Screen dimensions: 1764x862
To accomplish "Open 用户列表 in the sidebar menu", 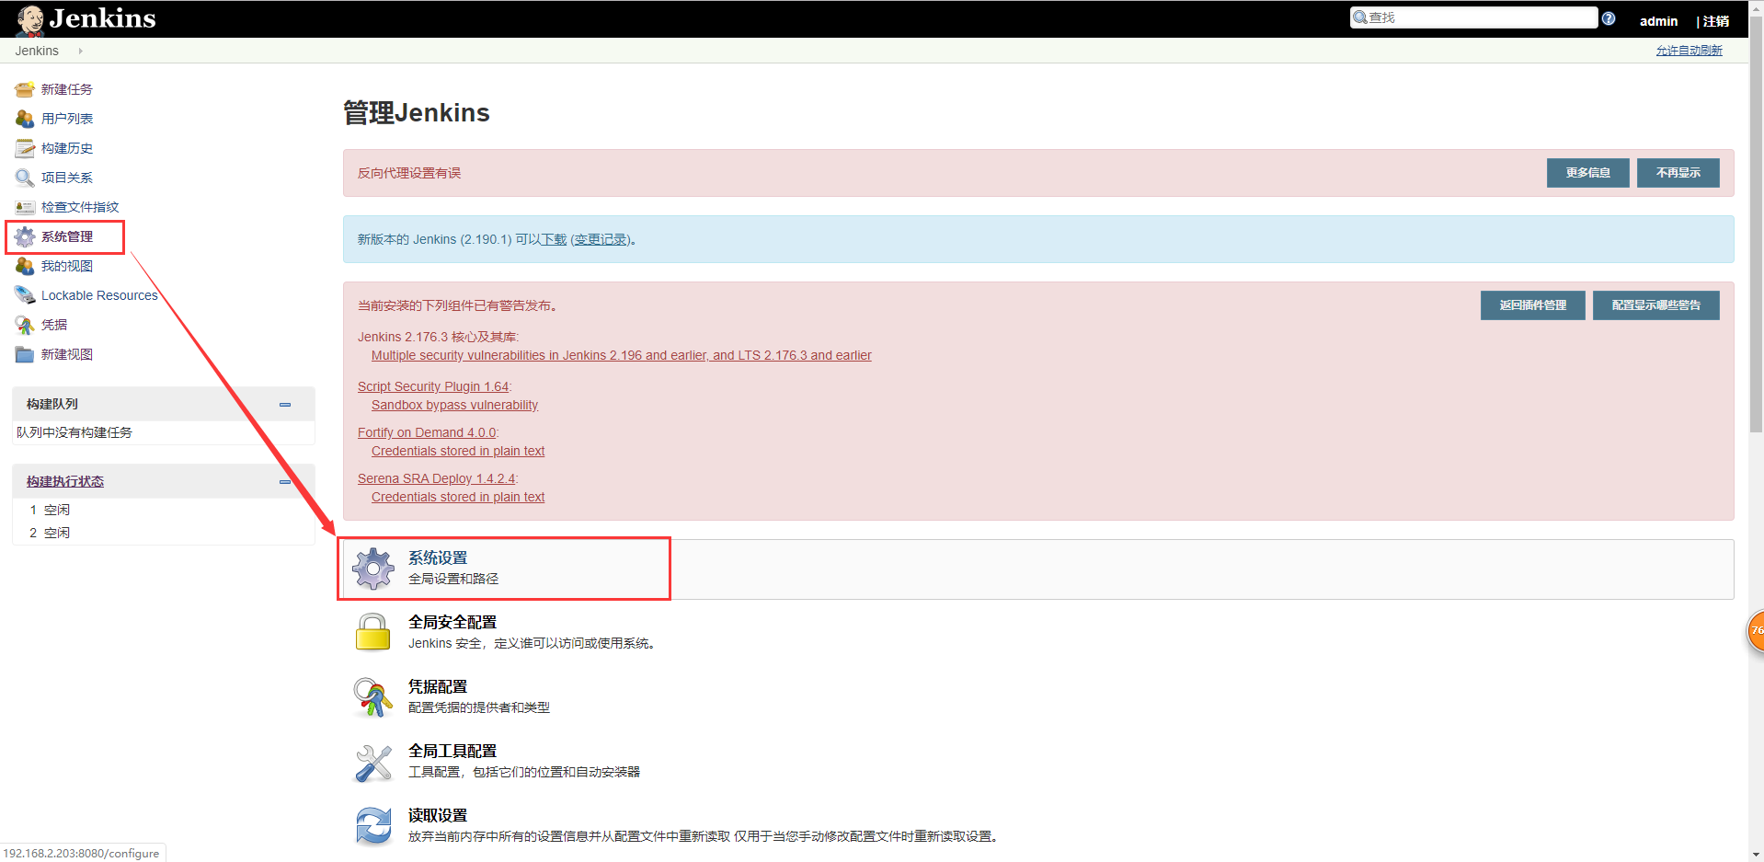I will (x=67, y=119).
